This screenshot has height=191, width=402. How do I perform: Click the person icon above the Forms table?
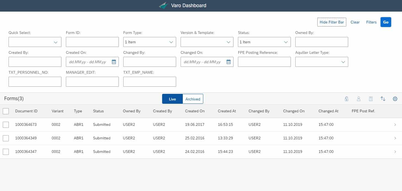click(359, 99)
